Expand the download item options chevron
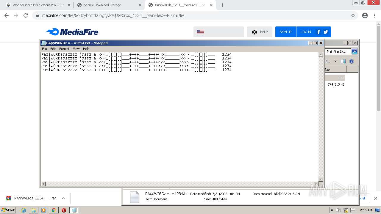 (63, 198)
